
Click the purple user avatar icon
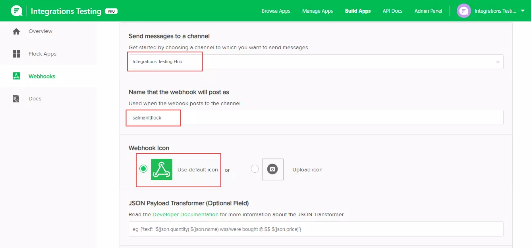pyautogui.click(x=463, y=11)
